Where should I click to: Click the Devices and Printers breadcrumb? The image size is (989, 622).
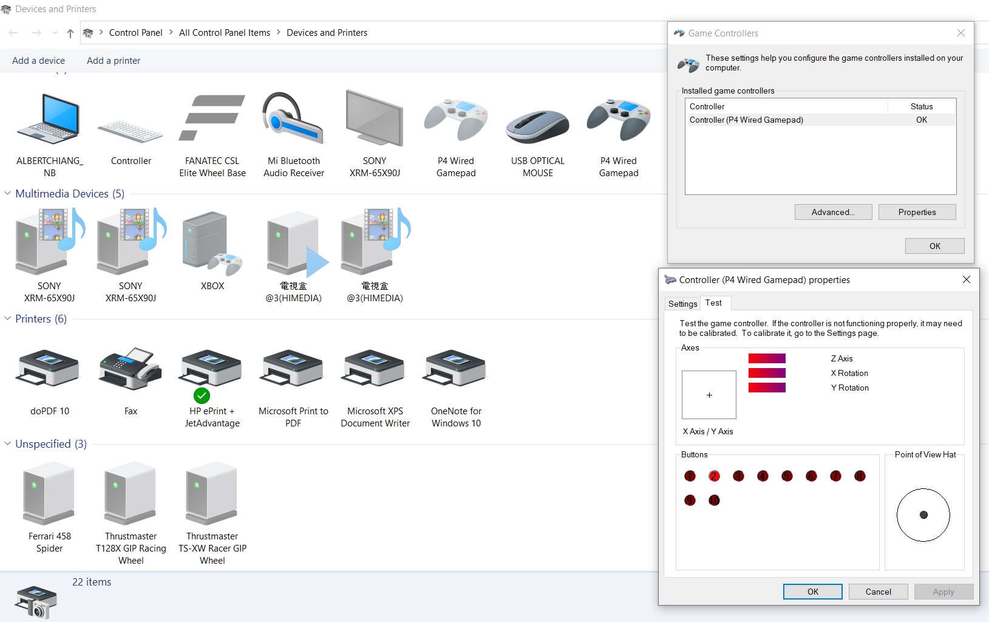click(327, 33)
